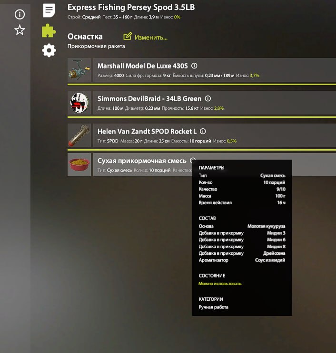Click the SPOD Rocket L thumbnail

79,135
